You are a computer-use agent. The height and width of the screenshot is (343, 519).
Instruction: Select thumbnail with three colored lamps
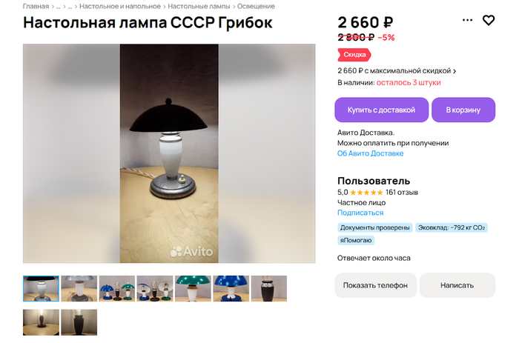coord(117,288)
